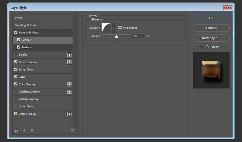Click the effects list scrollbar

click(75, 71)
